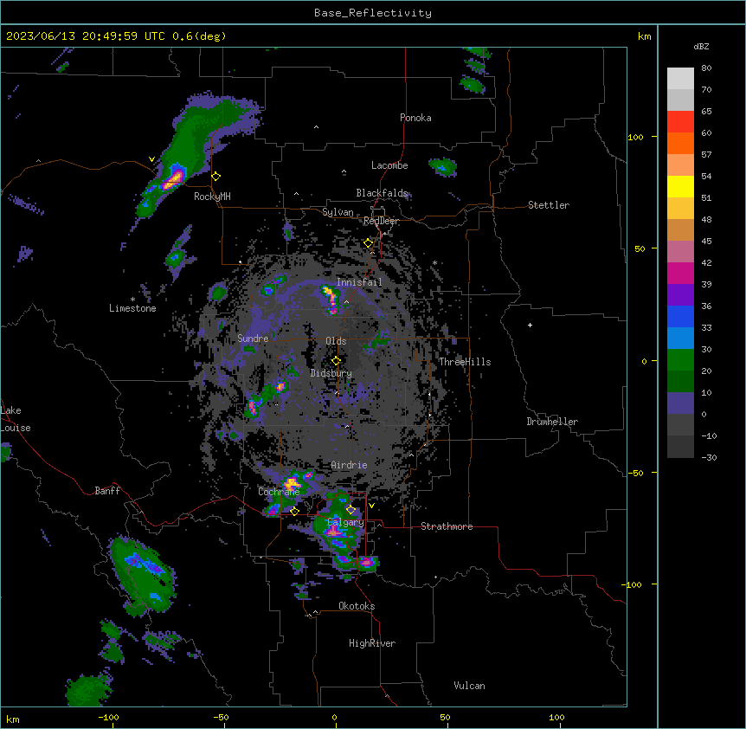Image resolution: width=746 pixels, height=729 pixels.
Task: Click the km label at top right
Action: pos(644,36)
